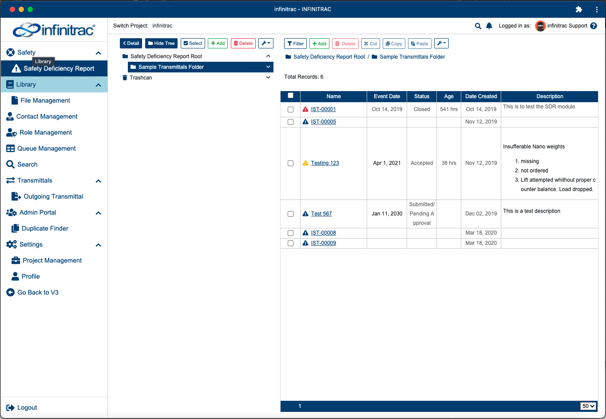Click the search magnifier icon in header

pos(478,26)
